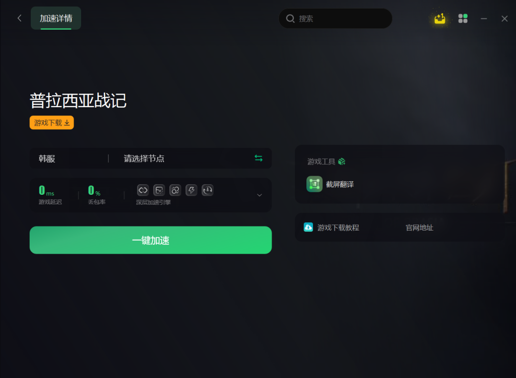Click the back arrow icon

click(x=20, y=18)
